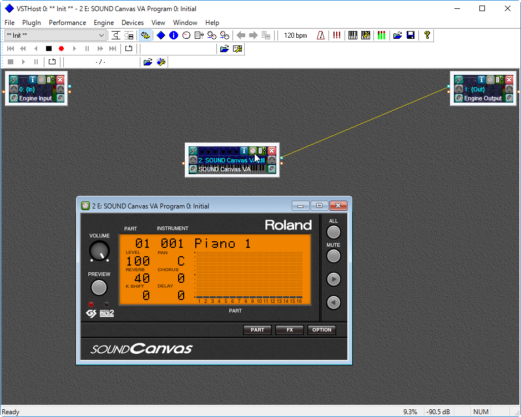Click the blue info circle toolbar icon
Screen dimensions: 521x417
[174, 35]
